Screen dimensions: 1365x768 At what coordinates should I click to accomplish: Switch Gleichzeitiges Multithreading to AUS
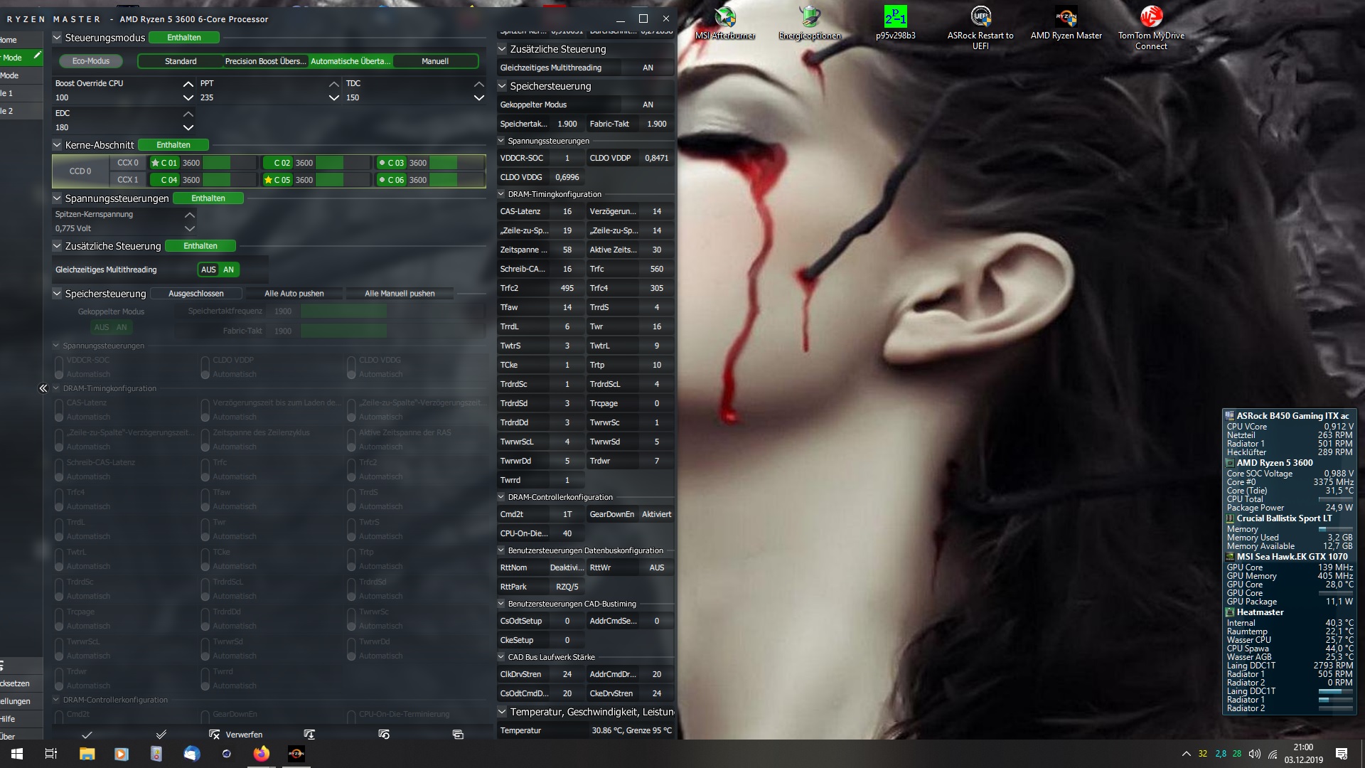coord(208,270)
